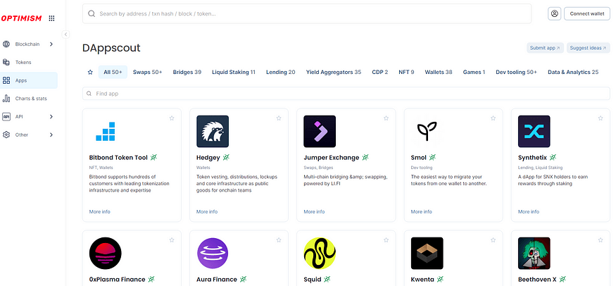The width and height of the screenshot is (616, 286).
Task: Select the Wallets 38 tab
Action: point(439,73)
